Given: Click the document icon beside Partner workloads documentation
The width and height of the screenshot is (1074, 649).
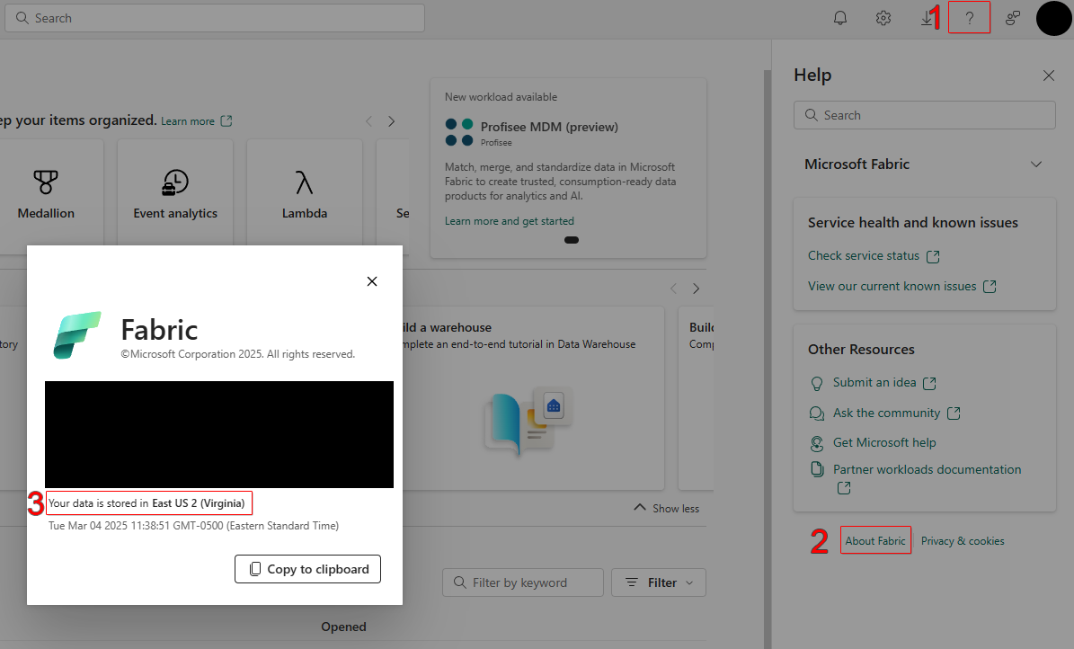Looking at the screenshot, I should [x=816, y=469].
